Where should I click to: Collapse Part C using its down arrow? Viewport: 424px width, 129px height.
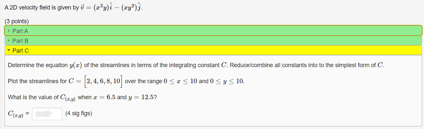point(9,50)
